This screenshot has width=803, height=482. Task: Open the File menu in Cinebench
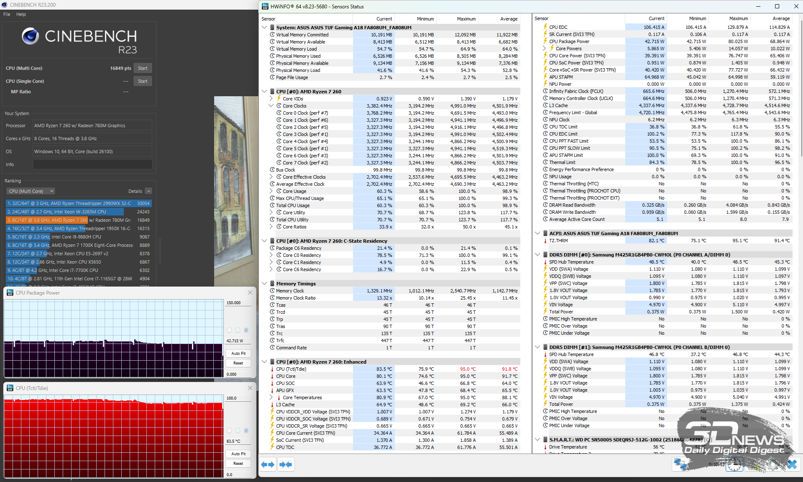coord(7,14)
